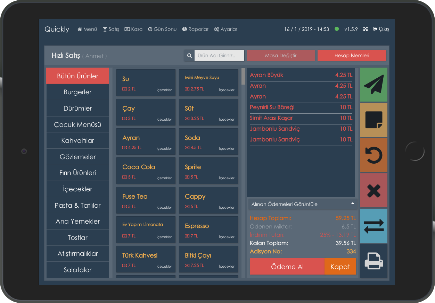Click the orange undo arrow icon

[374, 155]
